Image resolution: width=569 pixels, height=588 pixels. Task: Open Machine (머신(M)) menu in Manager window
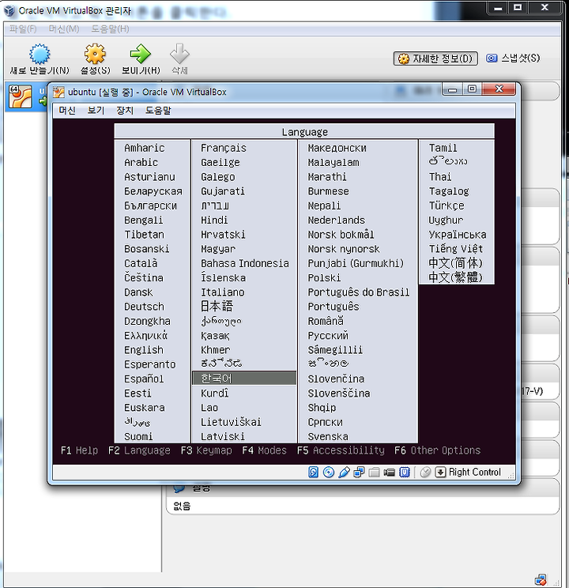click(64, 29)
